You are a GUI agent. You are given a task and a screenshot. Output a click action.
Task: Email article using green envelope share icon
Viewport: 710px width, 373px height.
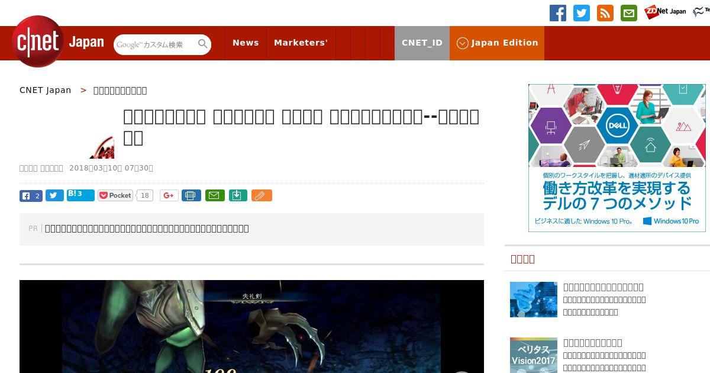point(215,195)
